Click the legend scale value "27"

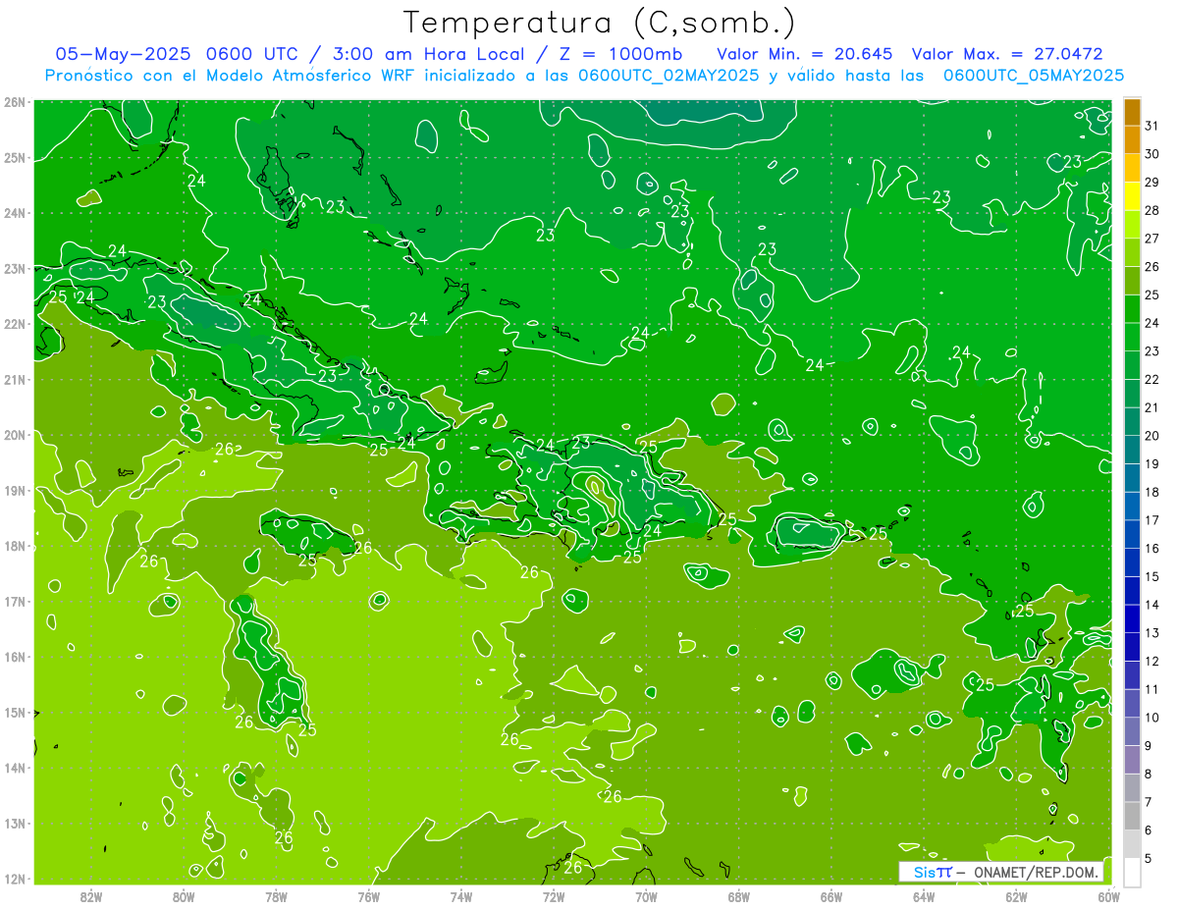(x=1152, y=239)
